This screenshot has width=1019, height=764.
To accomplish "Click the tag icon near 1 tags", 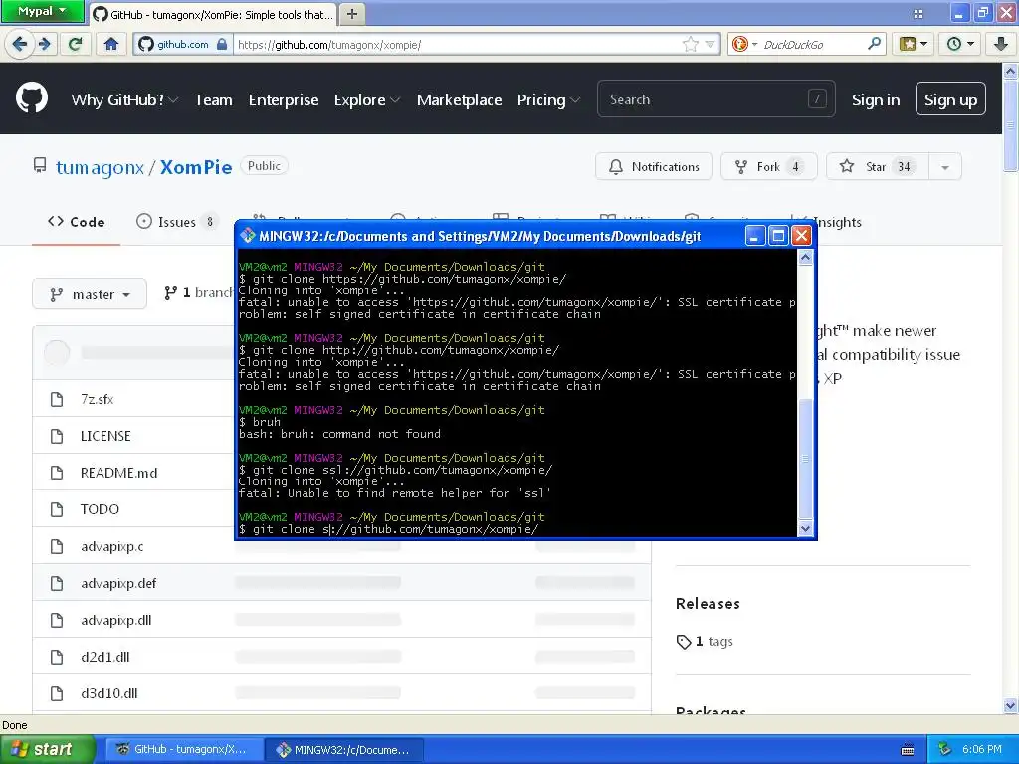I will tap(683, 642).
